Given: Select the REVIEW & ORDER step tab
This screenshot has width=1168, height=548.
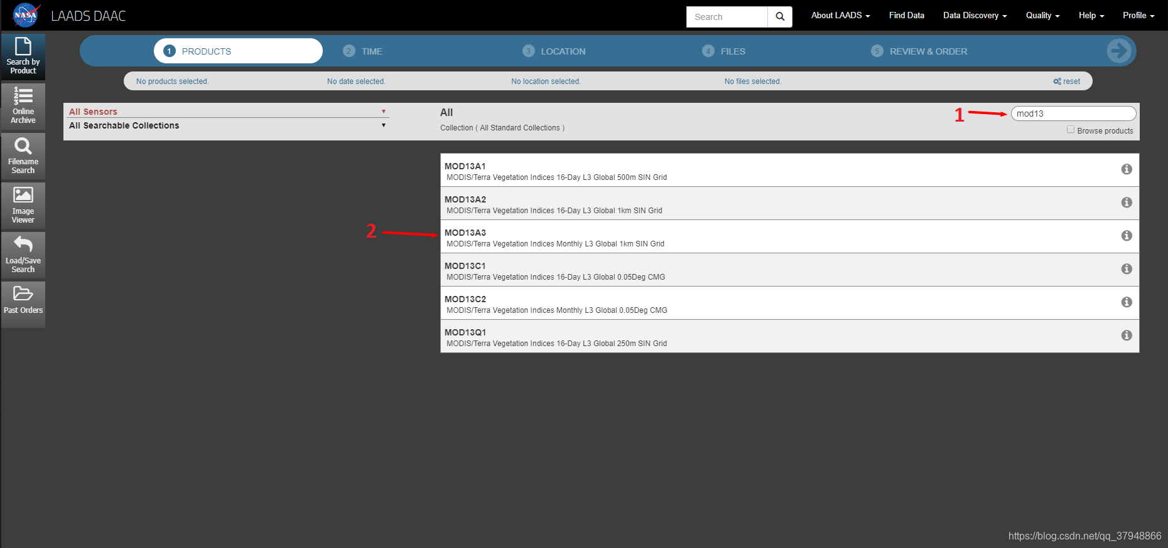Looking at the screenshot, I should [x=919, y=51].
